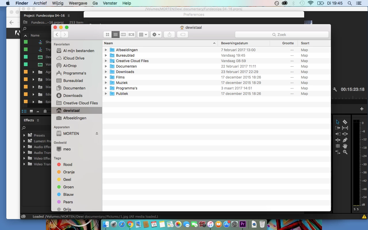The height and width of the screenshot is (230, 368).
Task: Click the wrench settings icon near timecode
Action: pyautogui.click(x=335, y=89)
